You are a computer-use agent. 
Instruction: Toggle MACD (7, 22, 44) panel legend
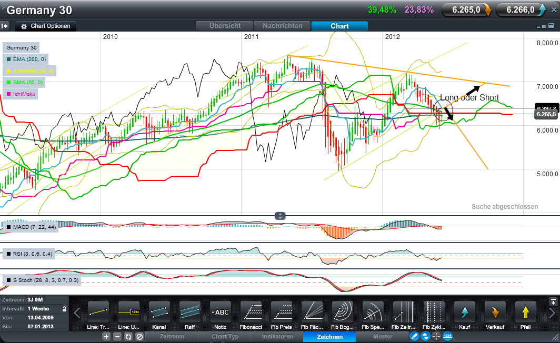tap(31, 227)
